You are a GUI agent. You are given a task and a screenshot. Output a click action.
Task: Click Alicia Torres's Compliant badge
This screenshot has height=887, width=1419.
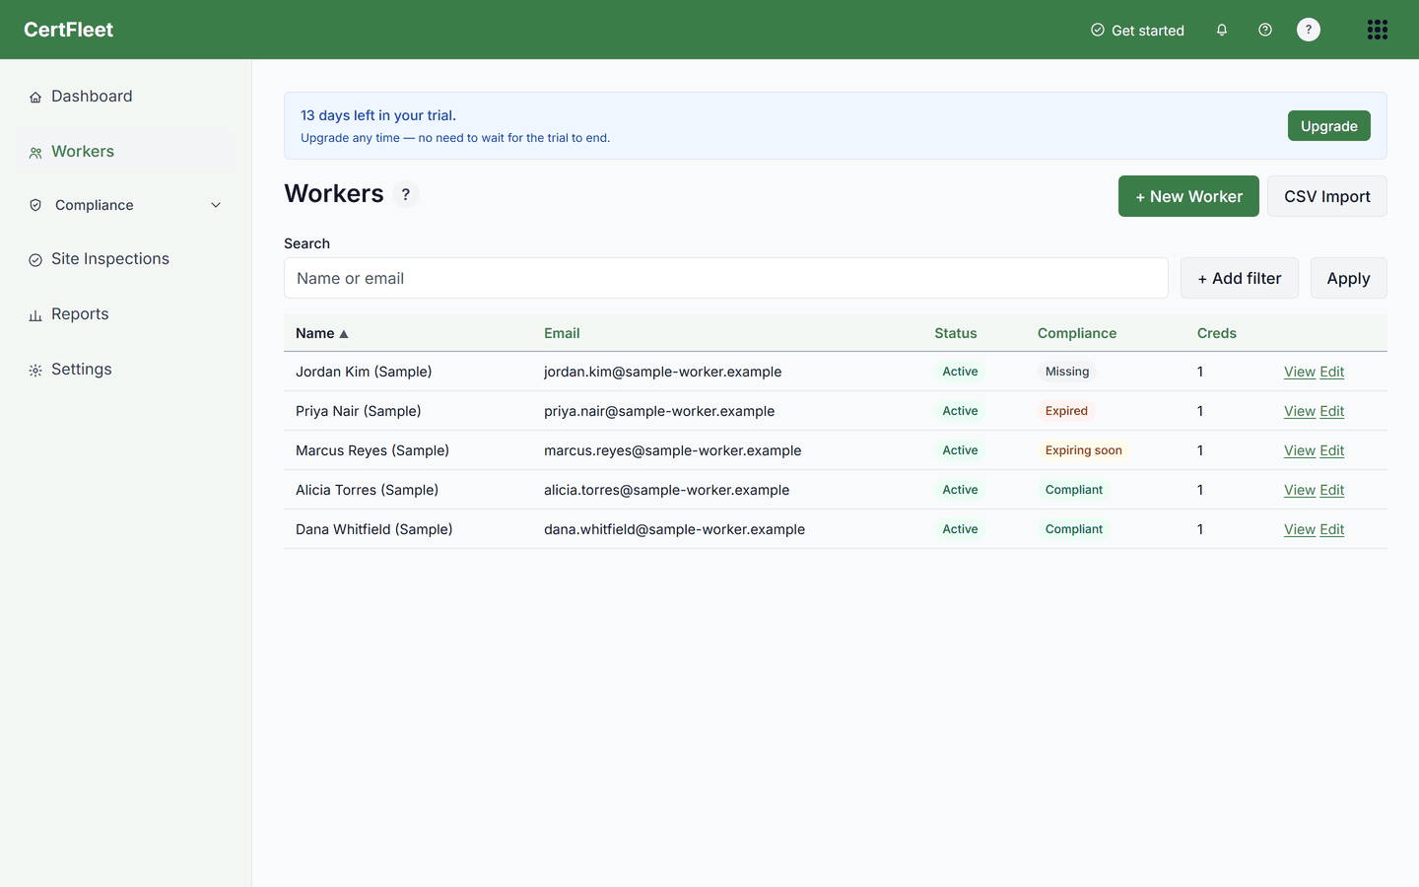[x=1074, y=490]
